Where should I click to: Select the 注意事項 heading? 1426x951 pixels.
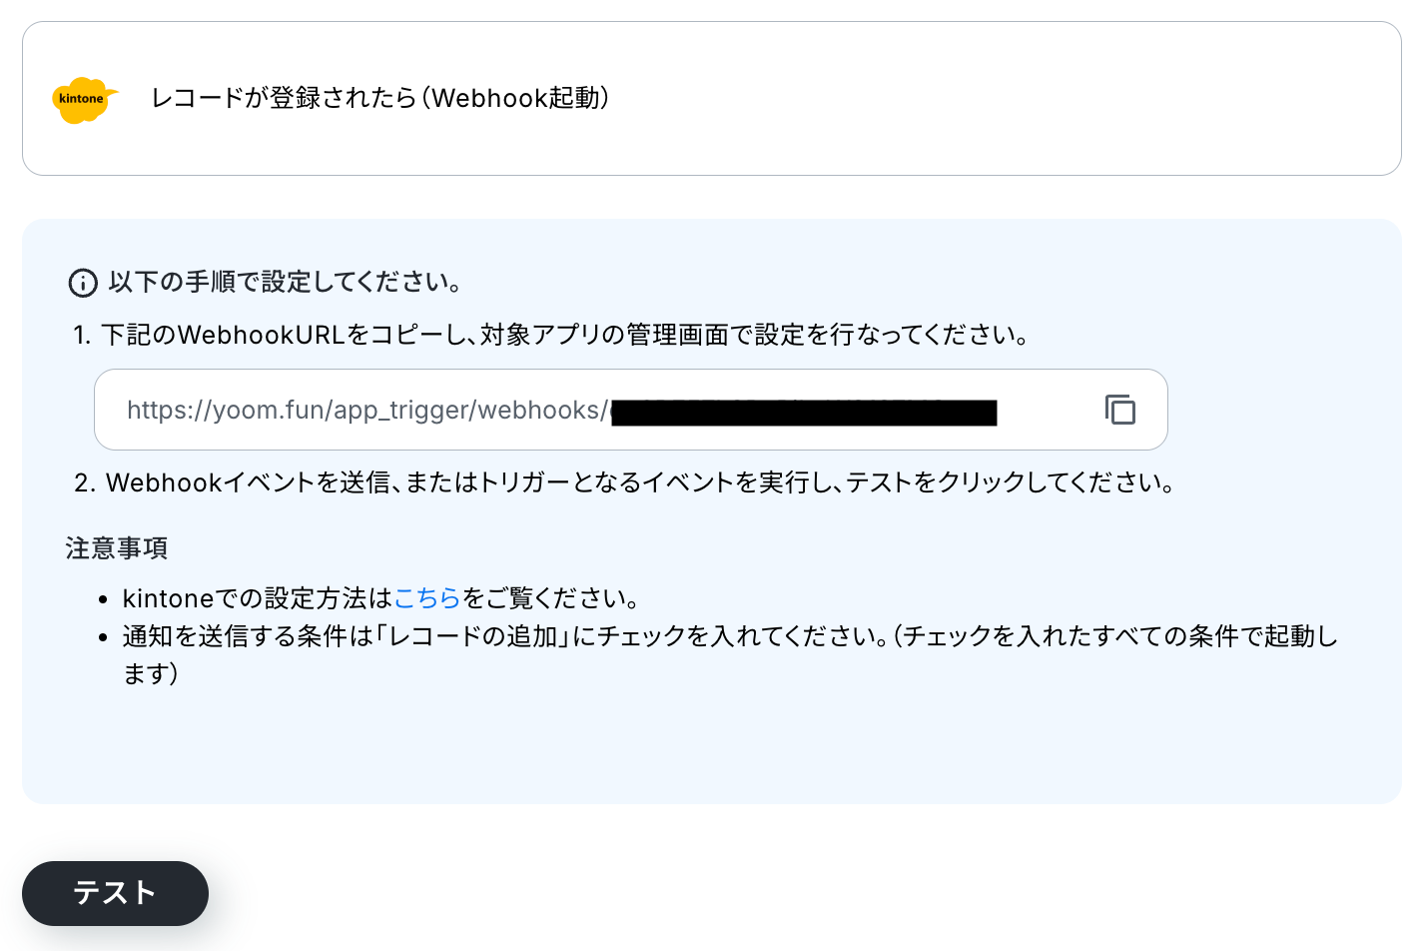click(117, 548)
